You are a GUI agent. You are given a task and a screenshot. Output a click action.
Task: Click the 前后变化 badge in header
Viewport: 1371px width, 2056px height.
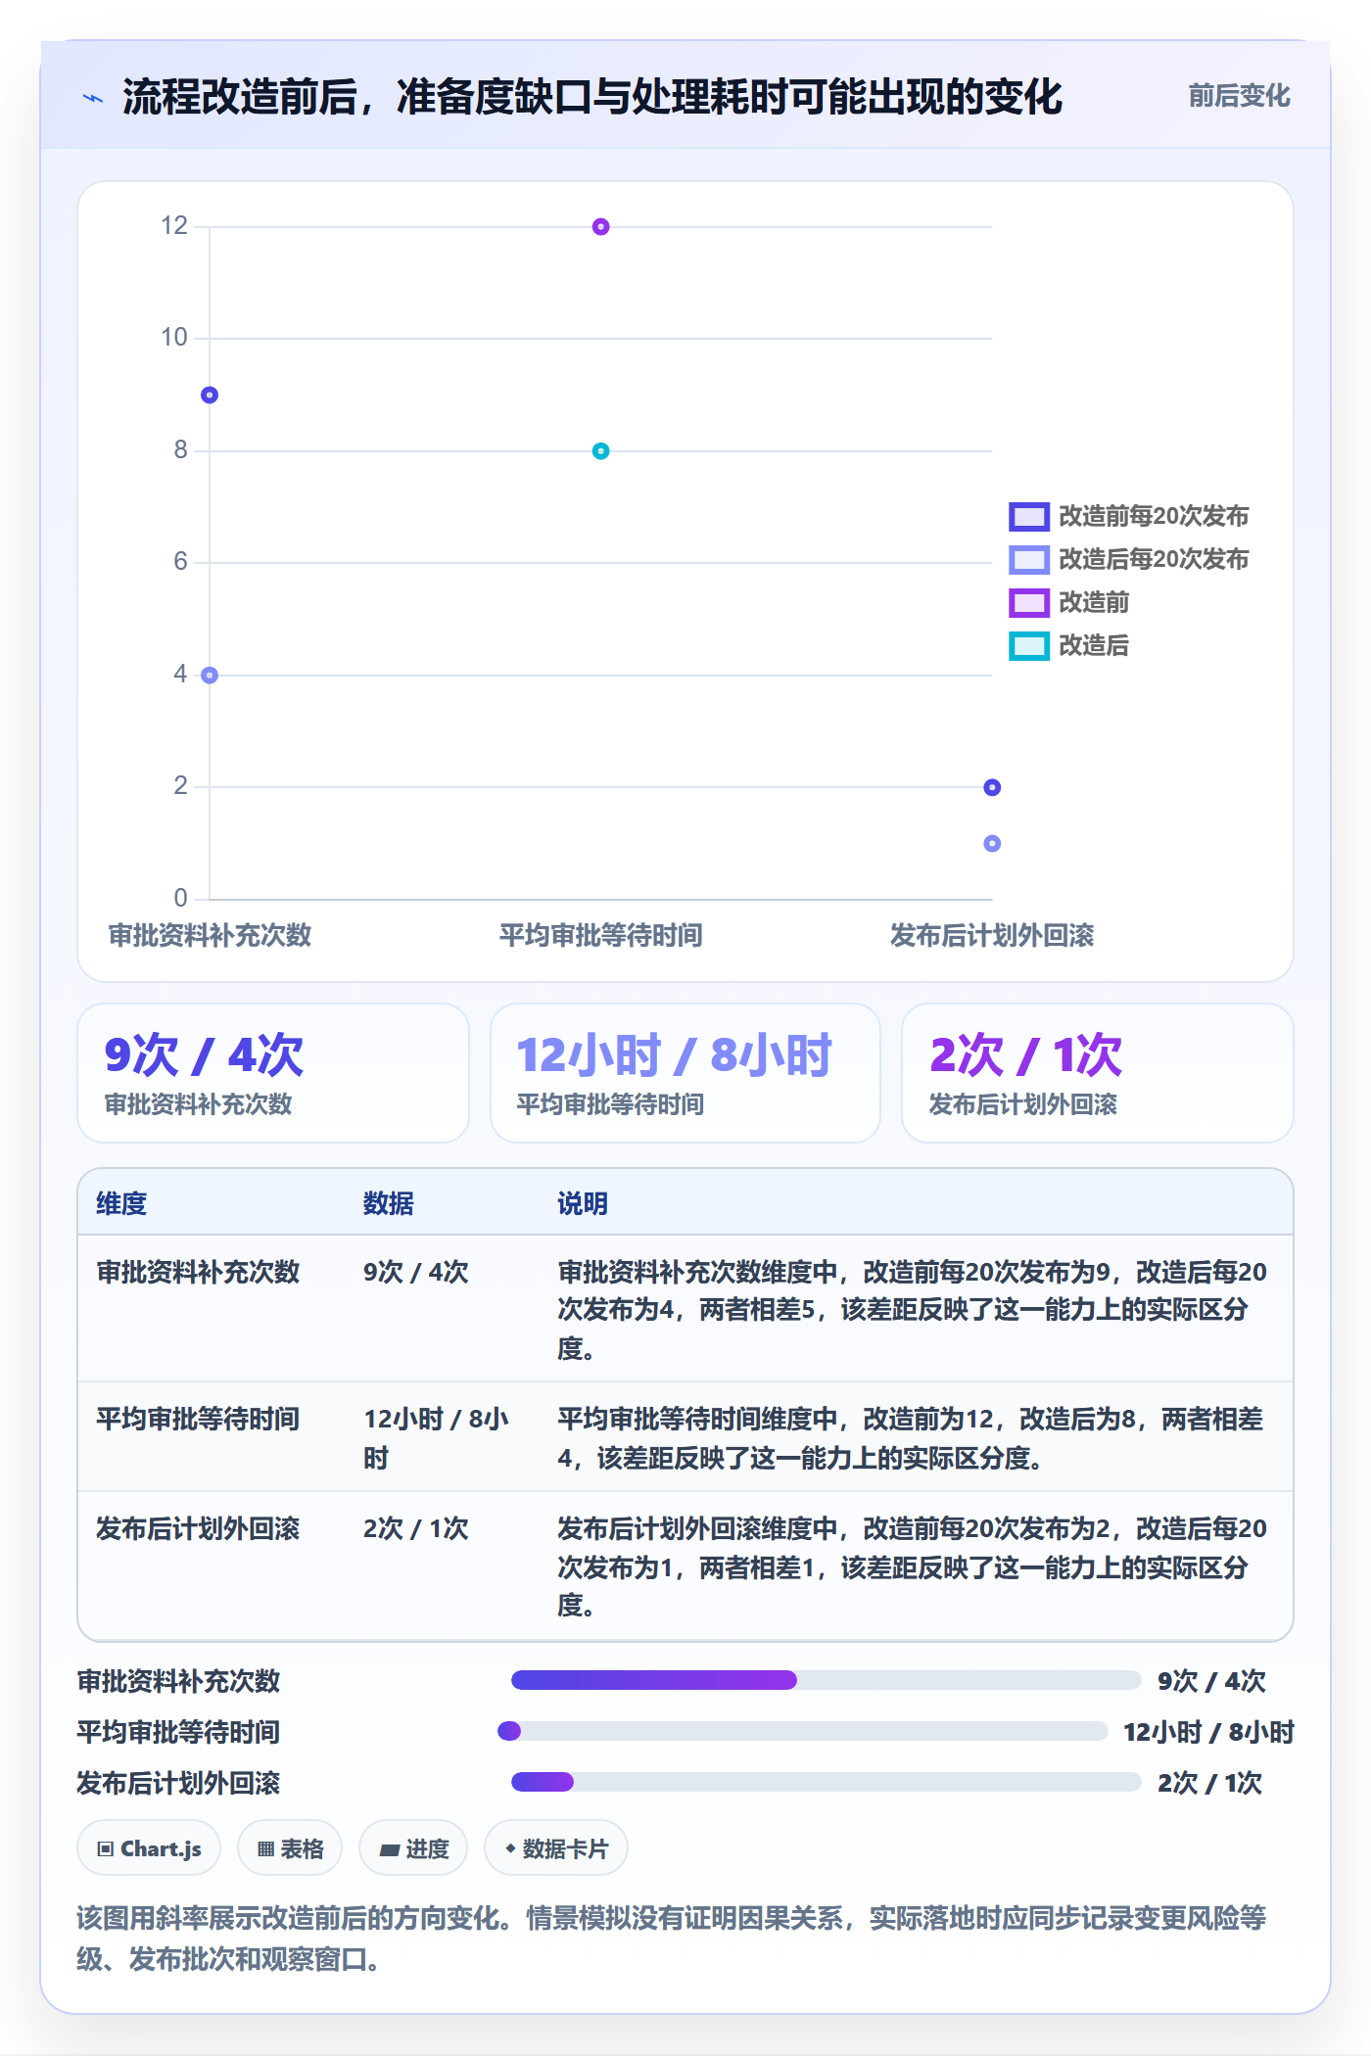1239,96
